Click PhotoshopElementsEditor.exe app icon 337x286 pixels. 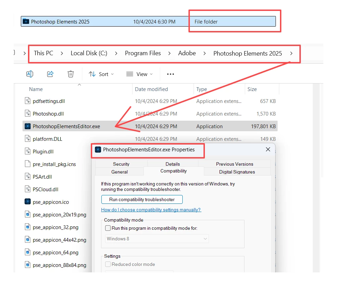[28, 126]
